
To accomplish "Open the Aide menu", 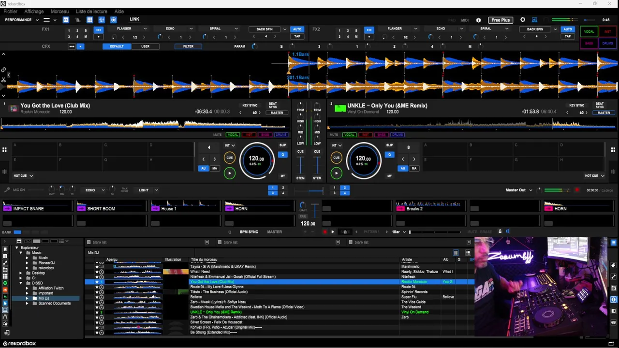I will coord(119,11).
